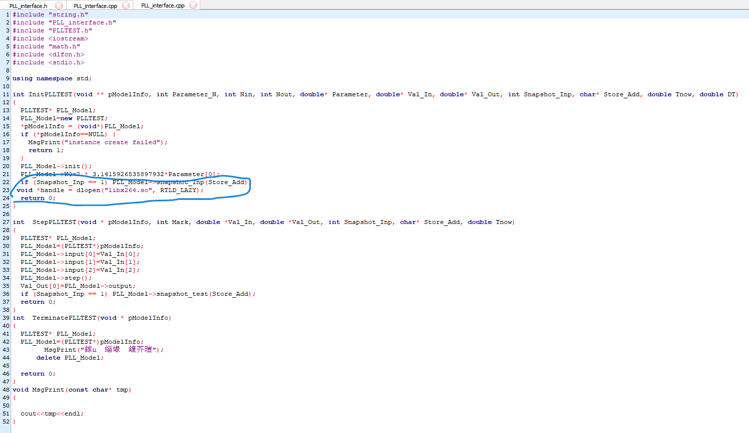Click line number 27 in the gutter
Viewport: 749px width, 433px height.
click(6, 222)
